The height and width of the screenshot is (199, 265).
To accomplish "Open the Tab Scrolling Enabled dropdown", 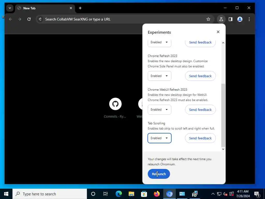I will click(x=159, y=138).
